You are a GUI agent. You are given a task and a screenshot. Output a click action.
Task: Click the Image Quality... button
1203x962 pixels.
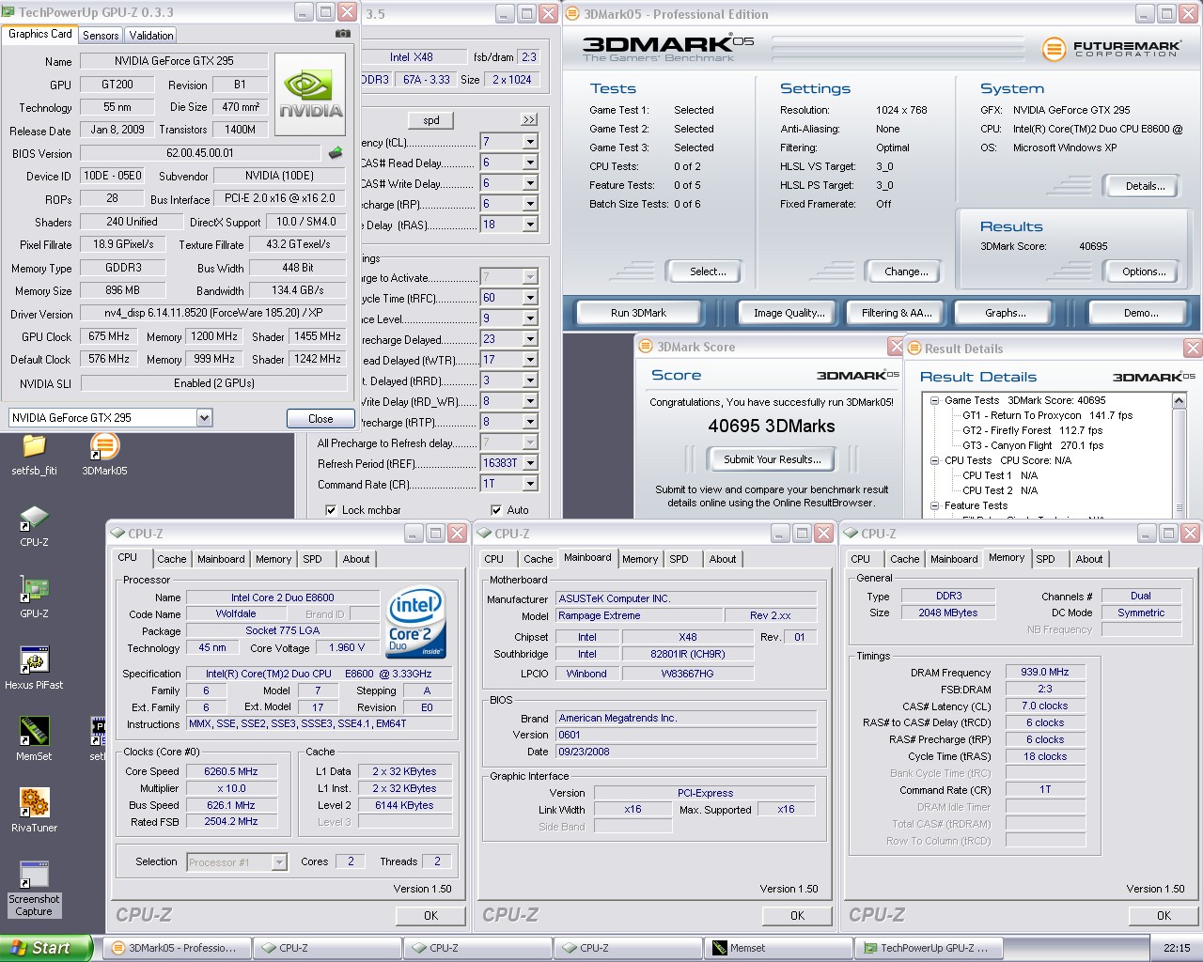(x=789, y=313)
